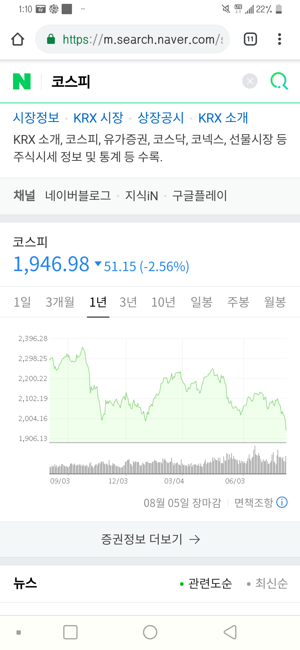Viewport: 300px width, 650px height.
Task: Tap the HTTPS padlock icon
Action: [52, 39]
